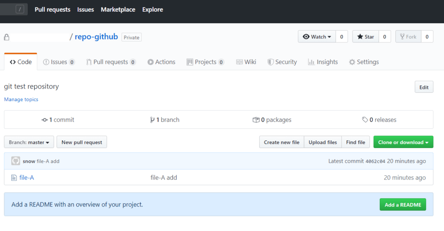Click the Fork button
This screenshot has height=231, width=444.
coord(408,37)
